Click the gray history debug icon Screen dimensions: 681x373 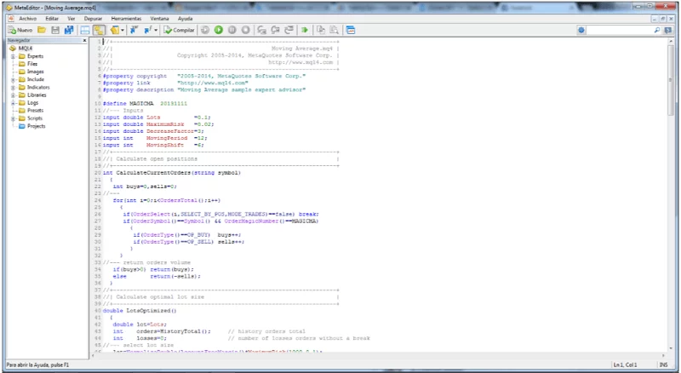pyautogui.click(x=205, y=30)
